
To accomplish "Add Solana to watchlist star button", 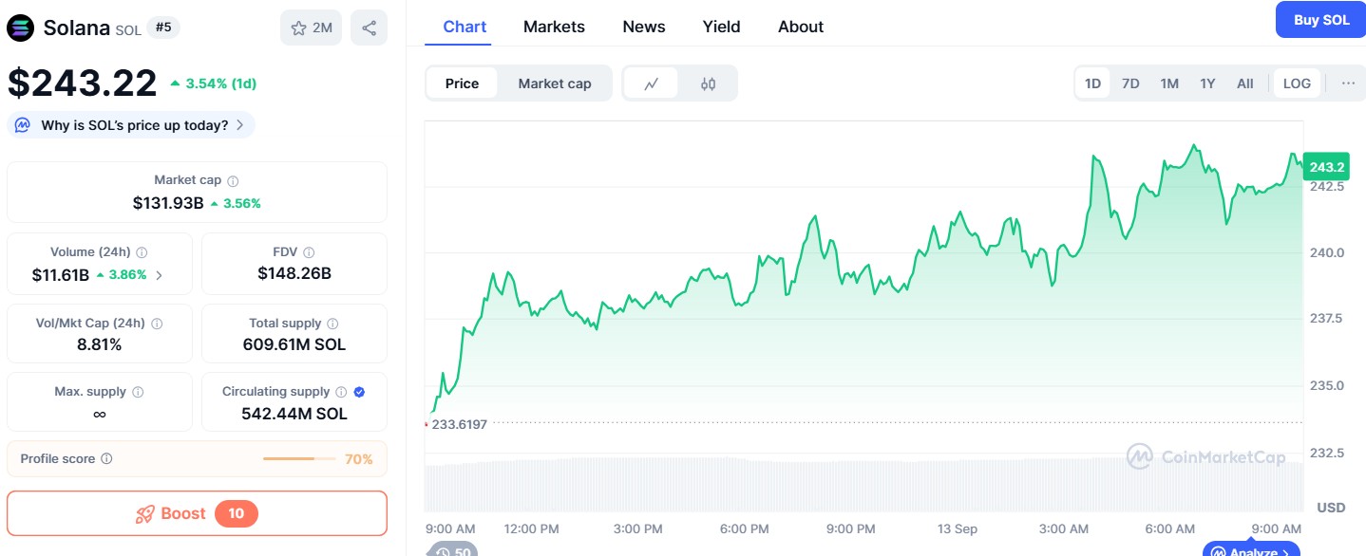I will pyautogui.click(x=311, y=28).
